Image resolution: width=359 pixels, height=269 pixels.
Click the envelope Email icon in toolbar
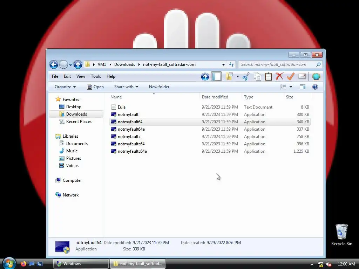[x=302, y=76]
